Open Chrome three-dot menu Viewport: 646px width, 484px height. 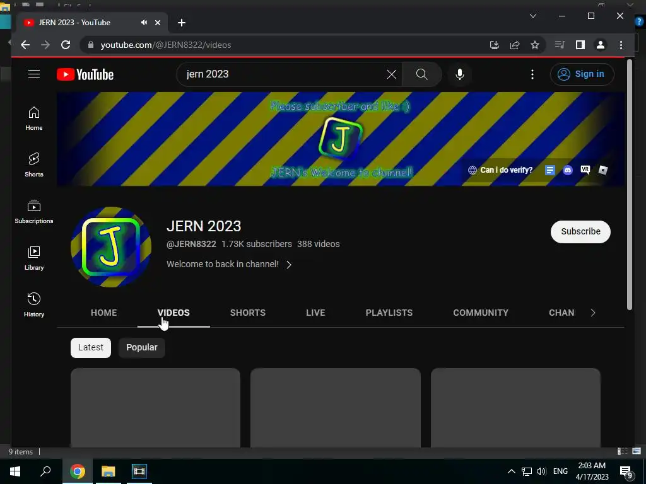pos(621,45)
